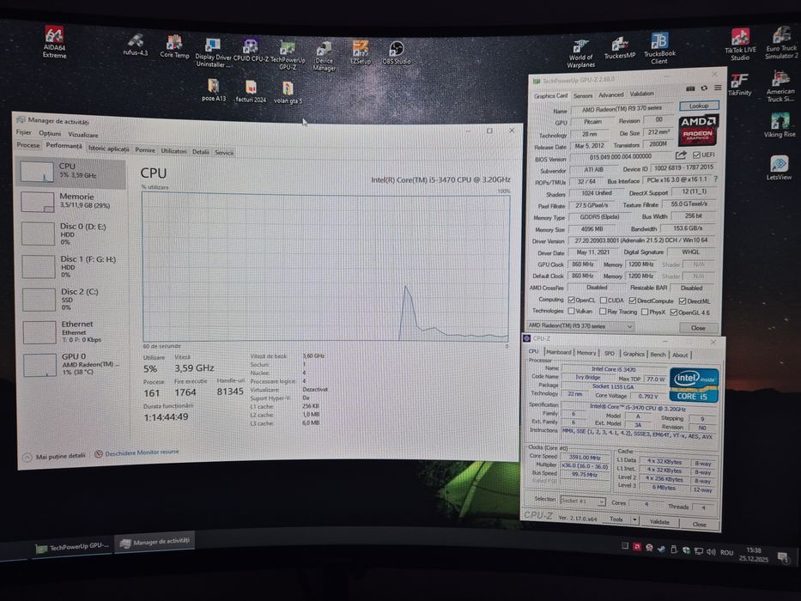Toggle Vulkan checkbox in GPU-Z
Screen dimensions: 801x601
pos(571,311)
